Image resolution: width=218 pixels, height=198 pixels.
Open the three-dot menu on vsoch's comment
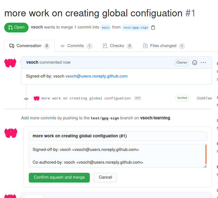tap(203, 63)
